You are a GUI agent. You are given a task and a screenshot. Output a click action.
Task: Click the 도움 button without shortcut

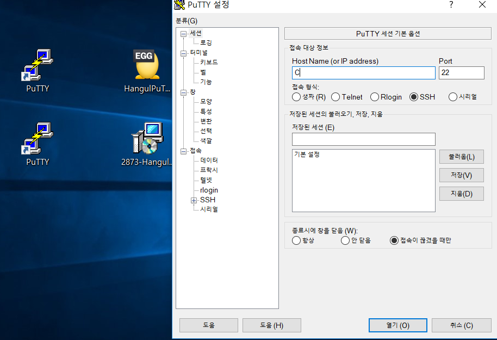tap(209, 325)
